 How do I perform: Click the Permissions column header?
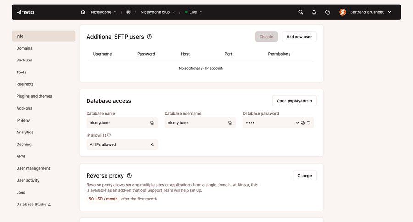click(x=279, y=54)
